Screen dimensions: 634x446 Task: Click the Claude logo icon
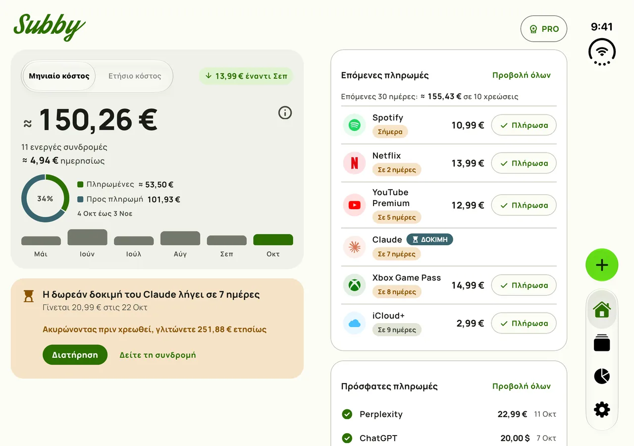click(x=354, y=247)
